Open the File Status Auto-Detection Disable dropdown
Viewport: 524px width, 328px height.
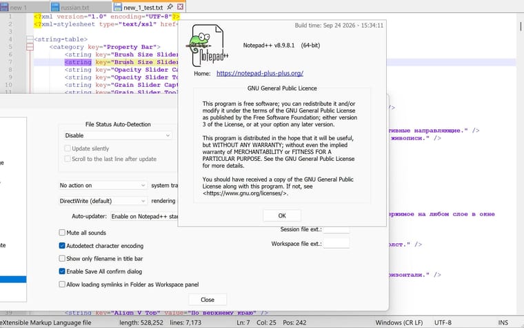[x=118, y=135]
